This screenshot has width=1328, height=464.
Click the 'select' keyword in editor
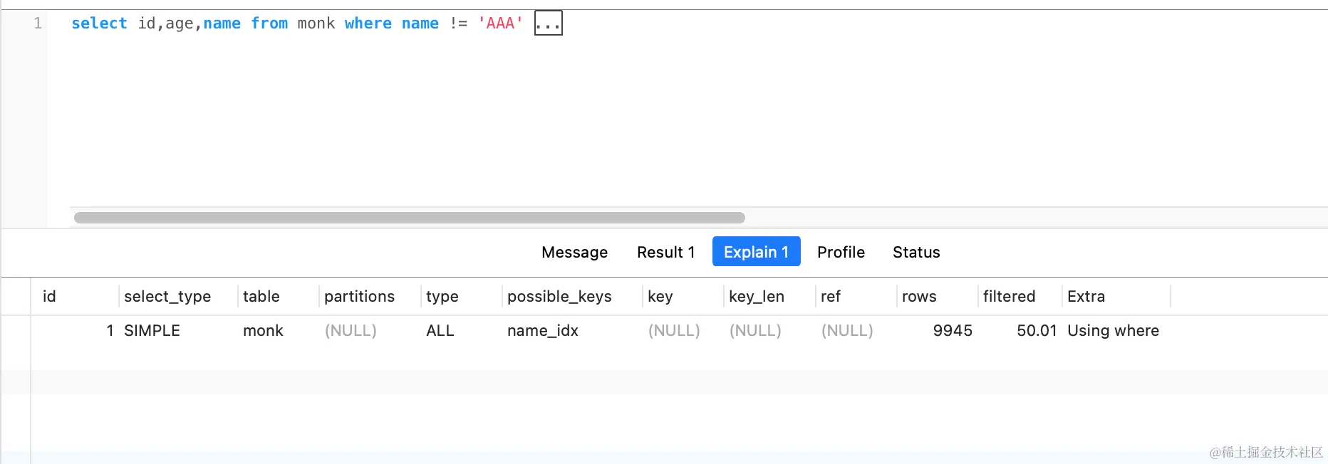point(99,23)
